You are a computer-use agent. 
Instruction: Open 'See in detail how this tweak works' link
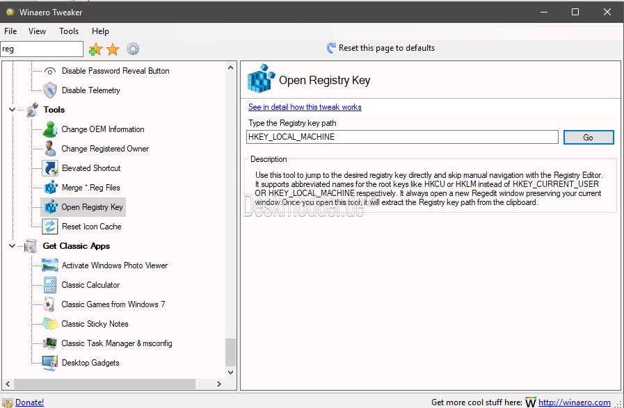tap(305, 107)
